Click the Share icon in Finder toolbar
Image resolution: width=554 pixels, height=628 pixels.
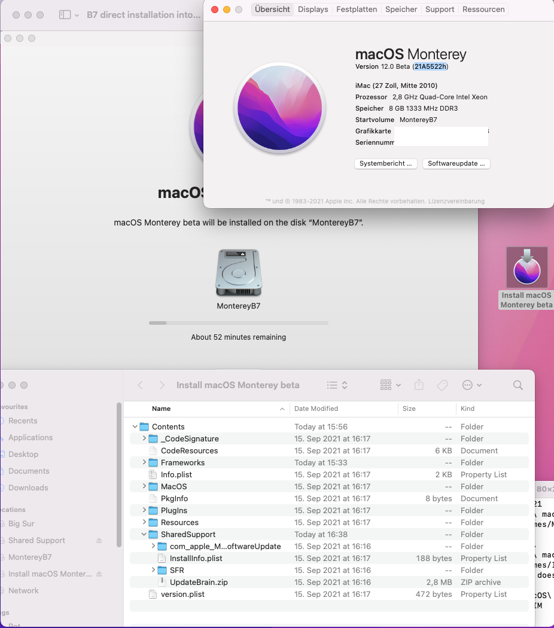(x=419, y=385)
